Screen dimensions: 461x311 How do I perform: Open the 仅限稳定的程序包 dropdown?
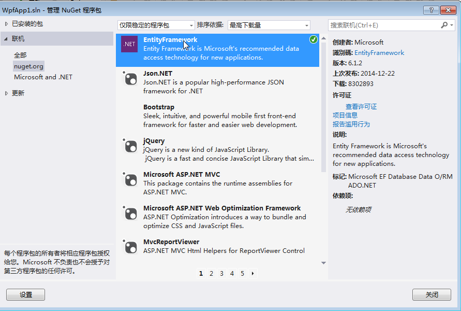point(155,25)
